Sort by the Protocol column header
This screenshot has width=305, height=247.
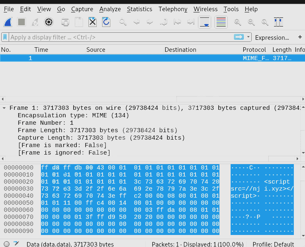257,50
